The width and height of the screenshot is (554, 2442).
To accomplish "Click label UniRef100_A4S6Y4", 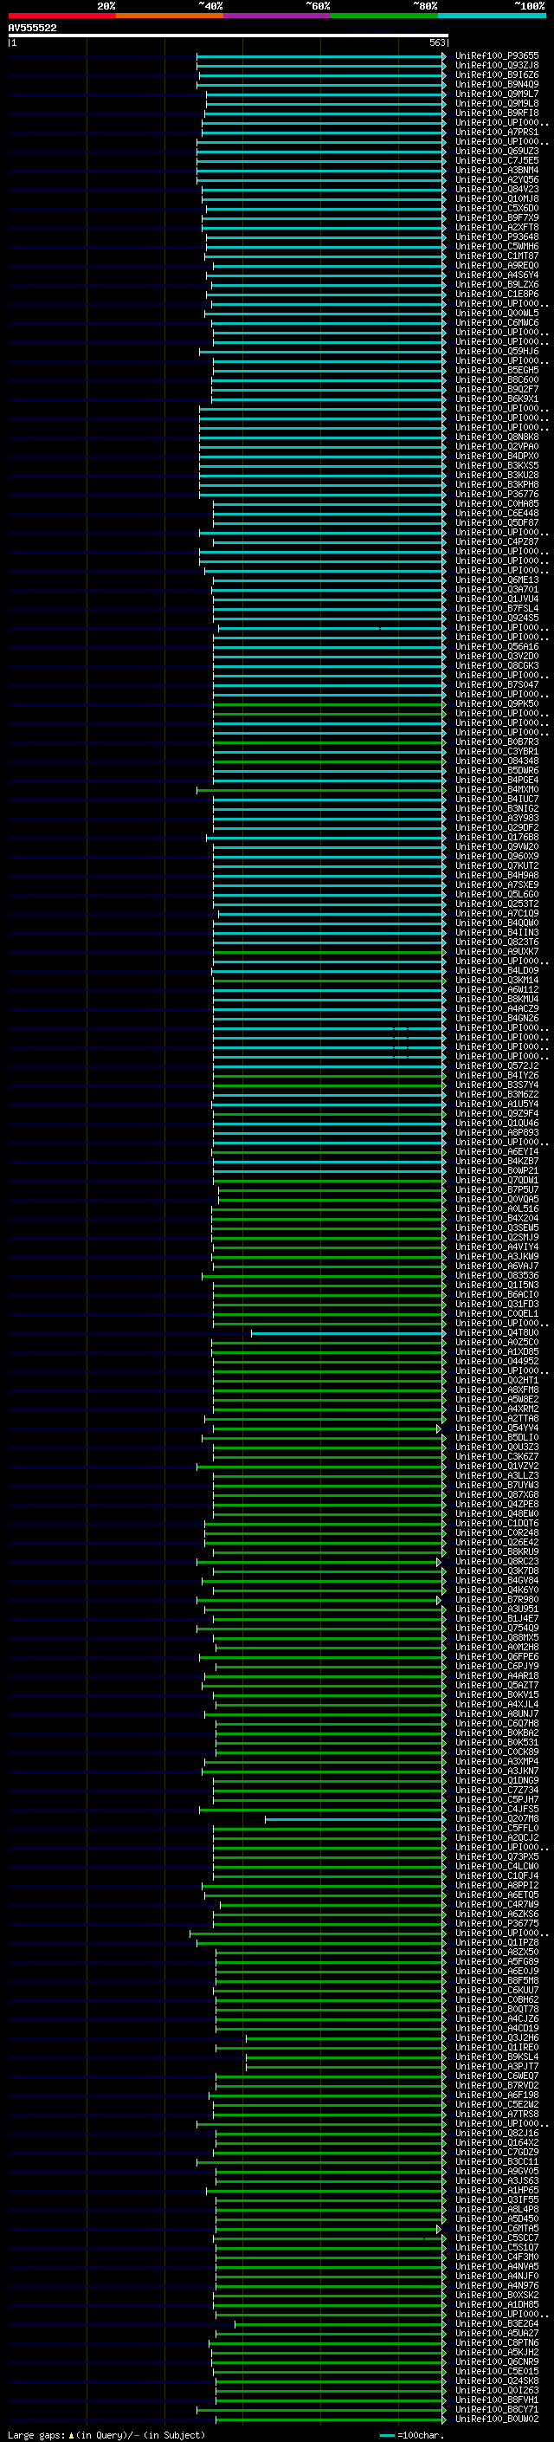I will click(x=497, y=275).
